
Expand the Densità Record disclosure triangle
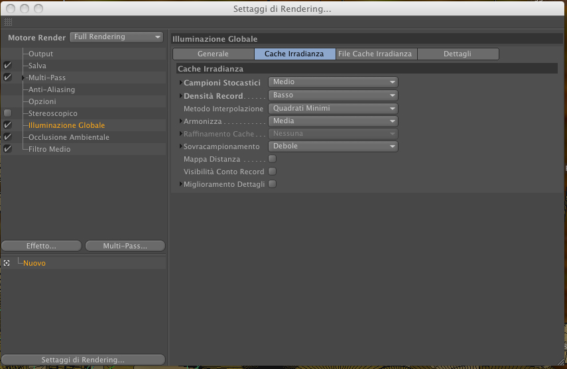(181, 96)
